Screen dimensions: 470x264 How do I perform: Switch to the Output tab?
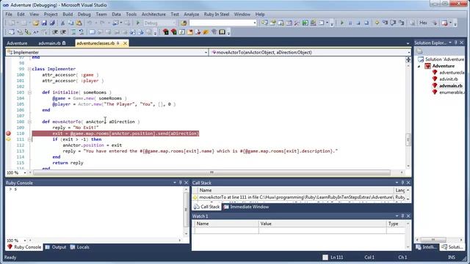coord(56,247)
